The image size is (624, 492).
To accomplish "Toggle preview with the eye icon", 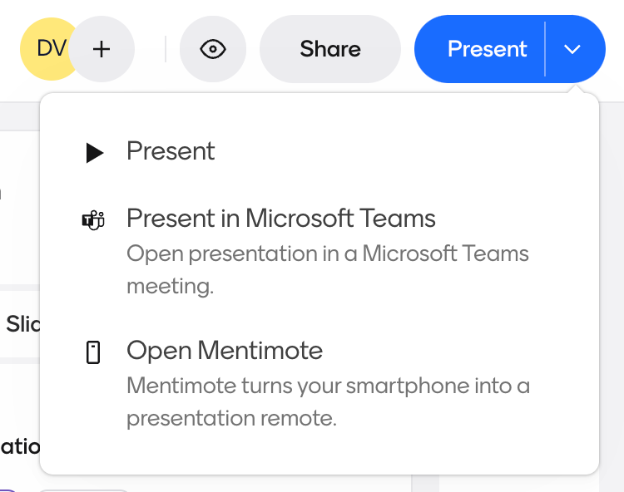I will [213, 49].
